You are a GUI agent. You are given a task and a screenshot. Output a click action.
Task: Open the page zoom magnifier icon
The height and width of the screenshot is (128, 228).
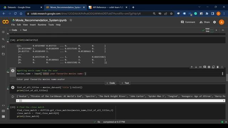154,14
